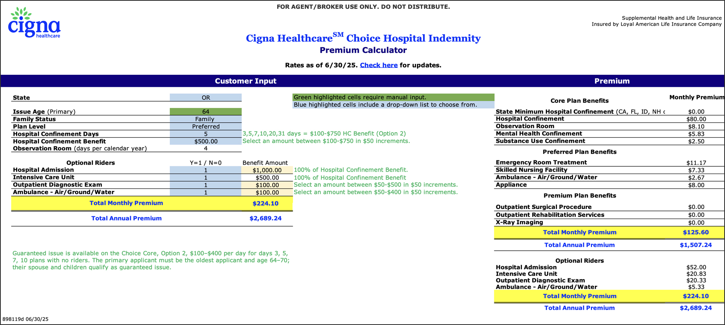The image size is (725, 325).
Task: Click the Cigna Healthcare logo
Action: 34,23
